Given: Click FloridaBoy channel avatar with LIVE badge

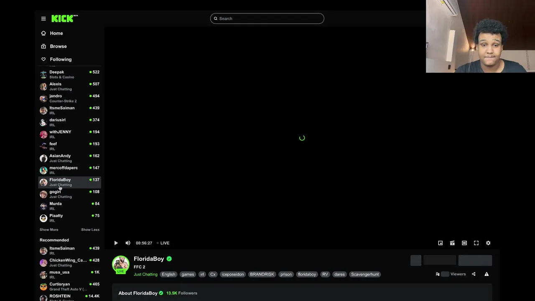Looking at the screenshot, I should 120,264.
